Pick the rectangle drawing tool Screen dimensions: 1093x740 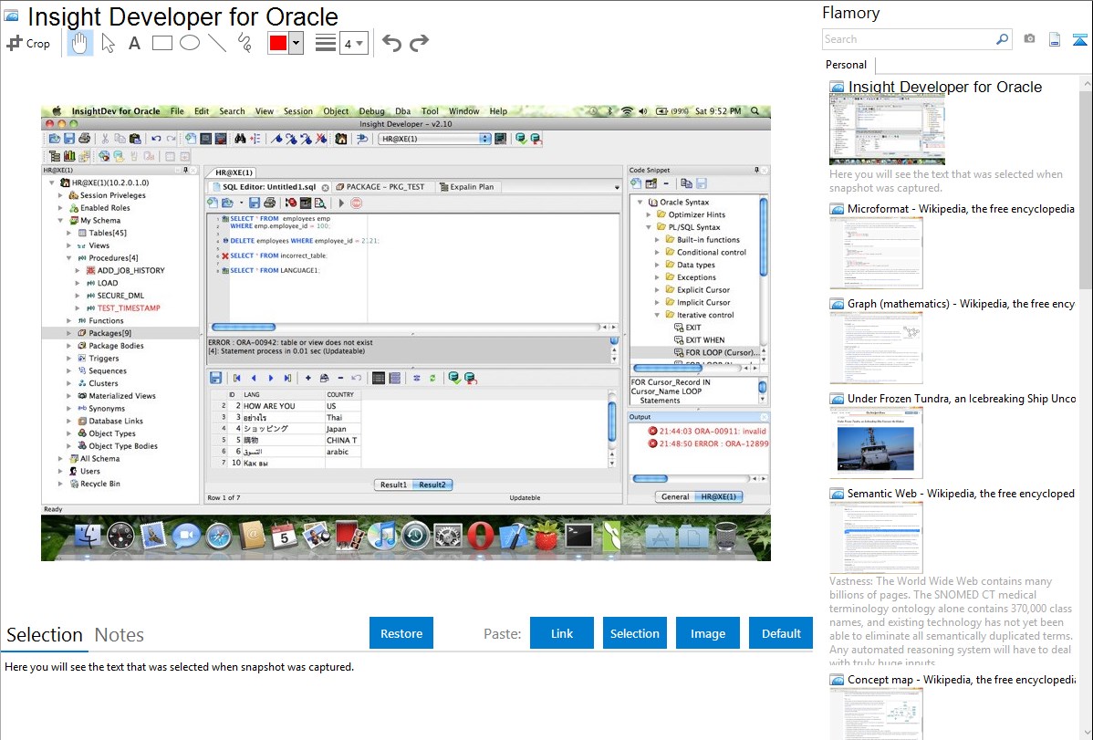(x=161, y=43)
